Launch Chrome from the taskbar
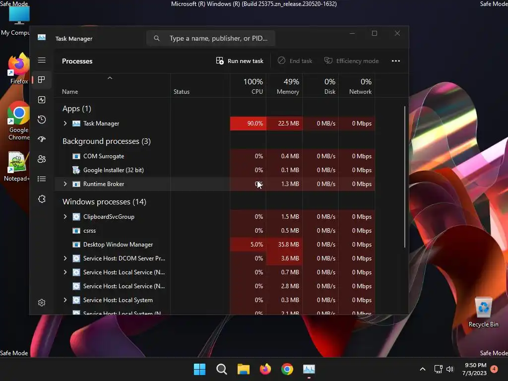The image size is (508, 381). [287, 369]
